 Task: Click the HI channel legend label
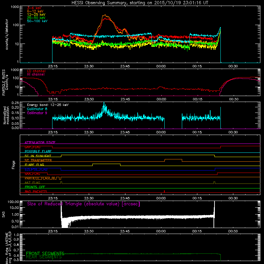(36, 74)
